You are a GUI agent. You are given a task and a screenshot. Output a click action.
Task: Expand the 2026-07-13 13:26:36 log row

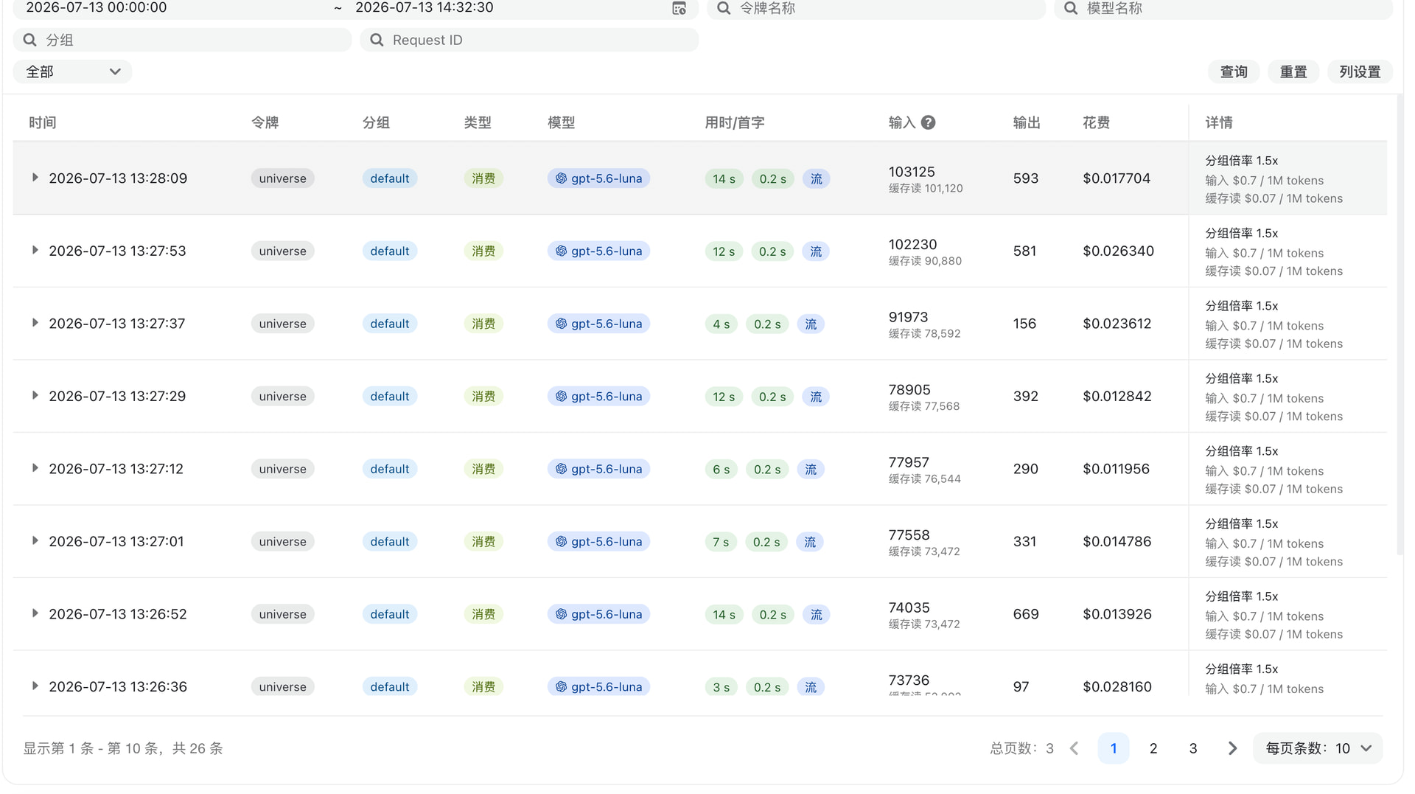click(35, 686)
